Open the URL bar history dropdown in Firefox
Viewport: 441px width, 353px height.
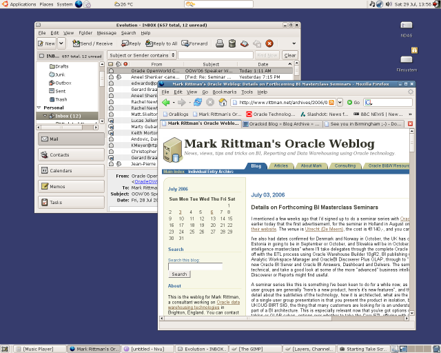(340, 103)
